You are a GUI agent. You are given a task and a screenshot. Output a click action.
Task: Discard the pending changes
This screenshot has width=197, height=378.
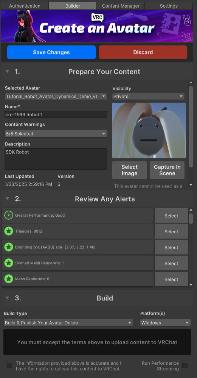(x=143, y=52)
